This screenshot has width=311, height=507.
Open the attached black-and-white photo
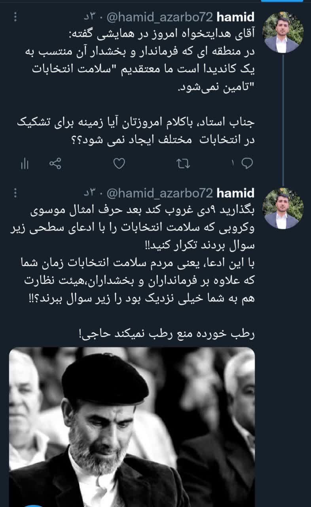(x=132, y=427)
